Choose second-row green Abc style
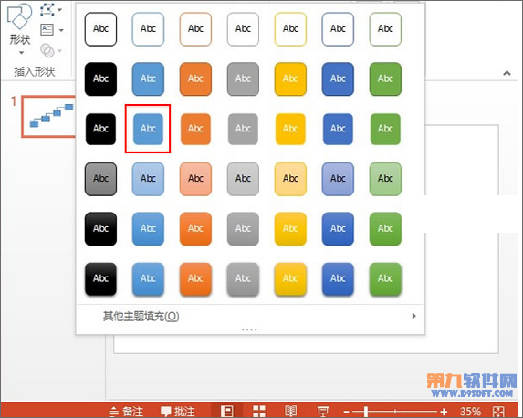The image size is (523, 418). pos(385,79)
